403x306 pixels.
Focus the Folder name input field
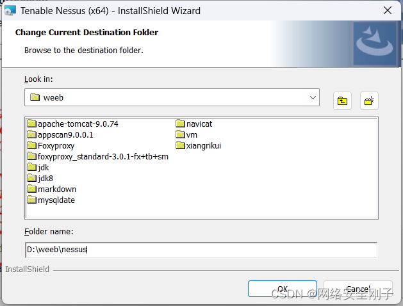[x=201, y=250]
